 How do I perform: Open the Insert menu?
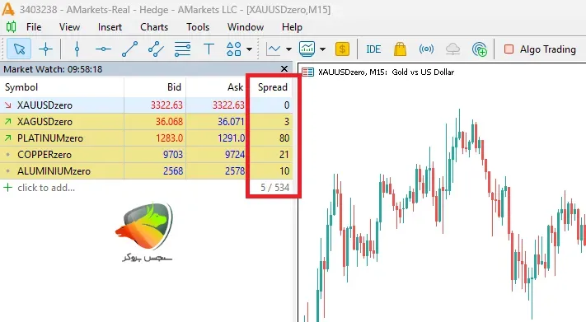[x=110, y=27]
